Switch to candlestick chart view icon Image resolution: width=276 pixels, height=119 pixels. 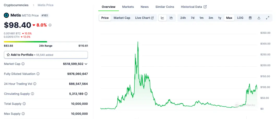coord(171,18)
